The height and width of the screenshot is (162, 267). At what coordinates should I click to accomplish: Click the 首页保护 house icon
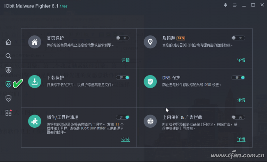coord(35,42)
